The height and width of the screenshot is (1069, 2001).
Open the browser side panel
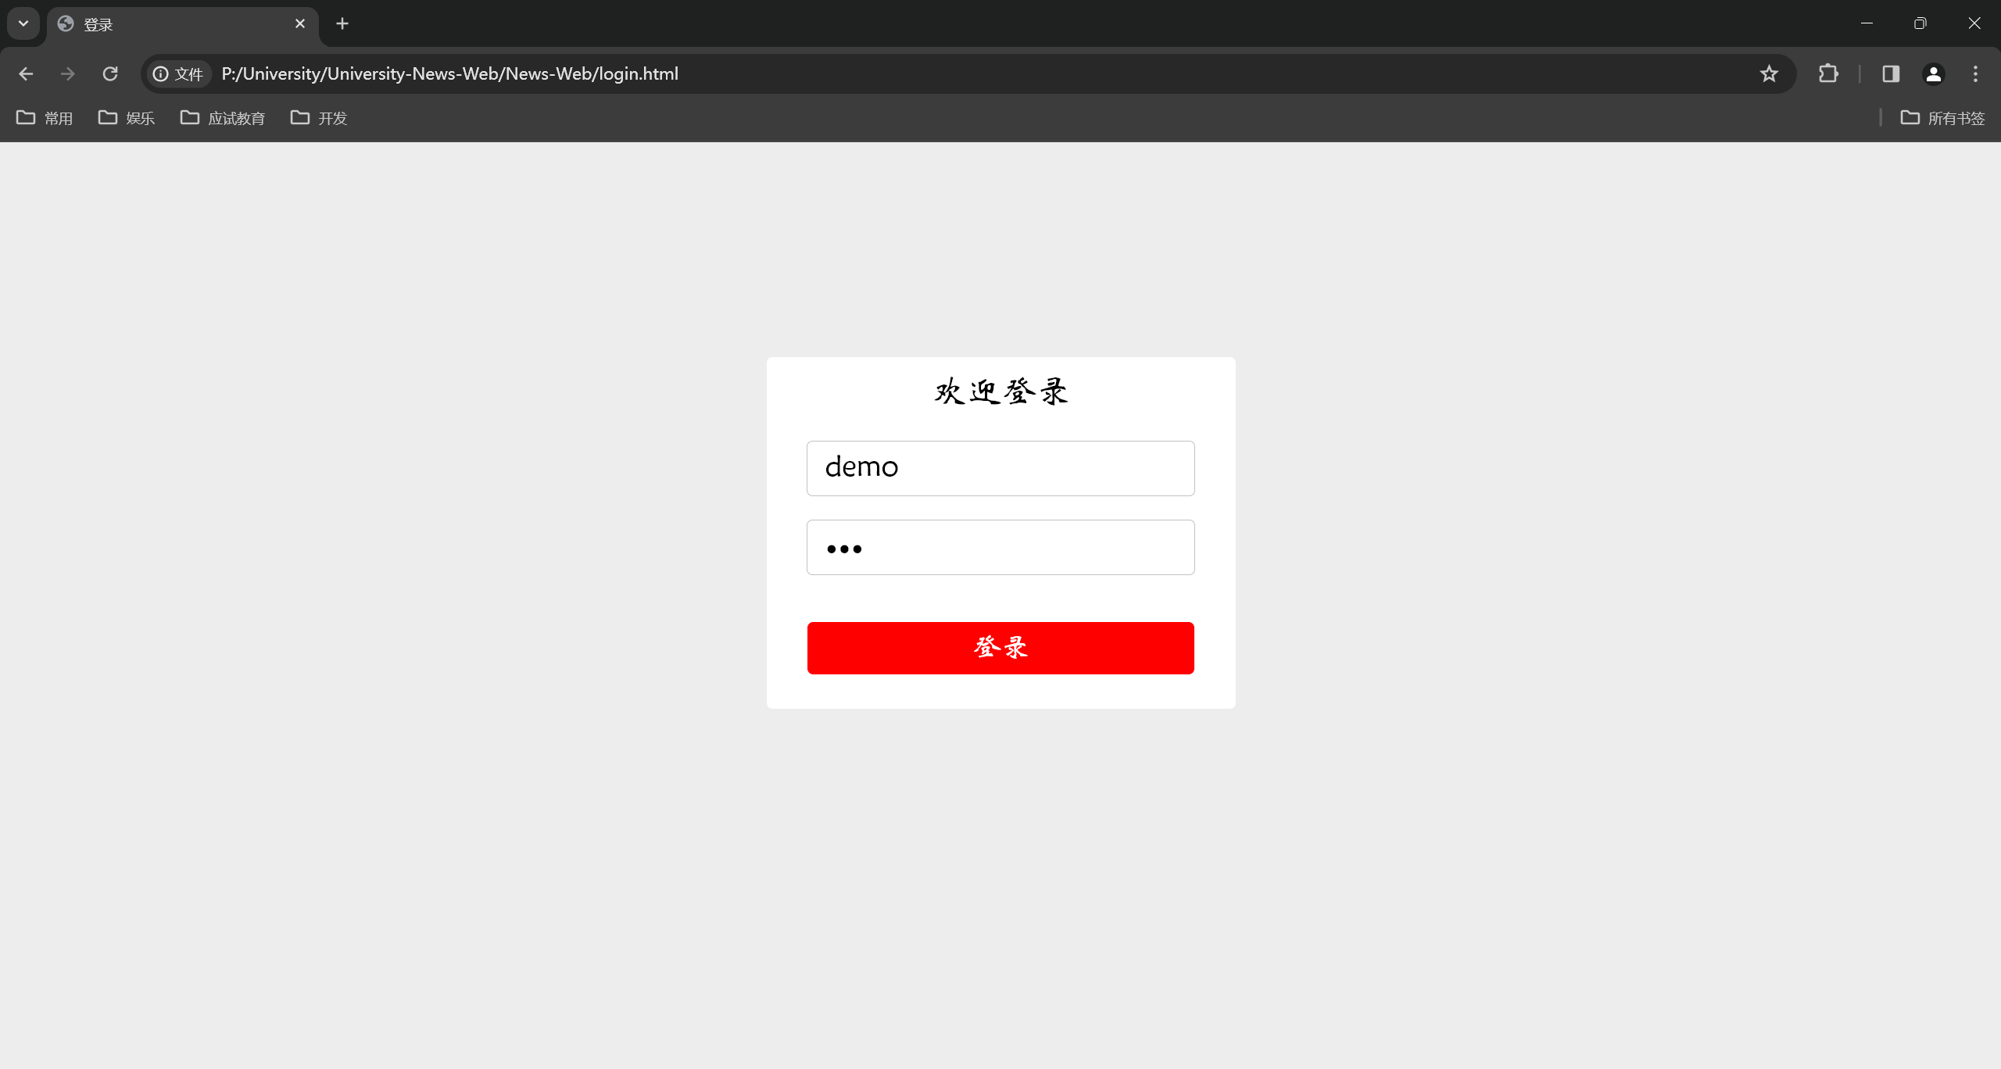(1891, 73)
